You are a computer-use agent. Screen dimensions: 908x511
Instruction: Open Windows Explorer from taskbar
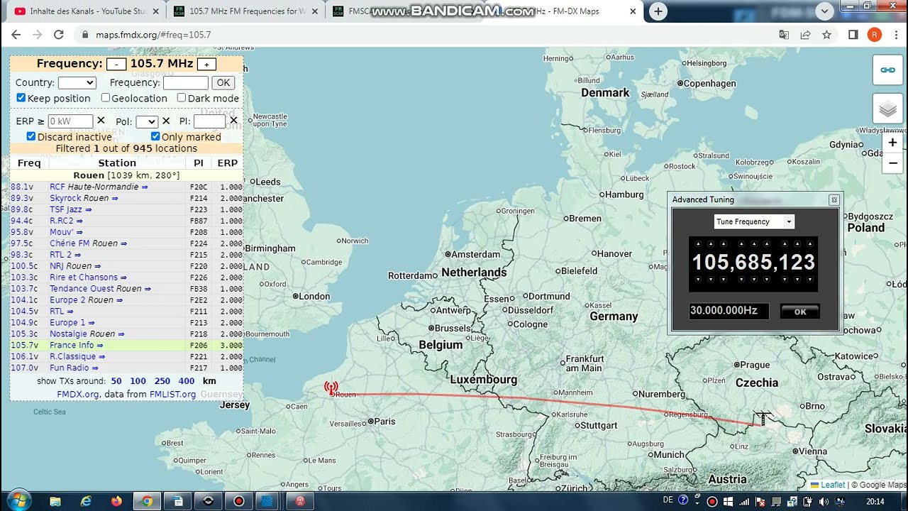(55, 501)
